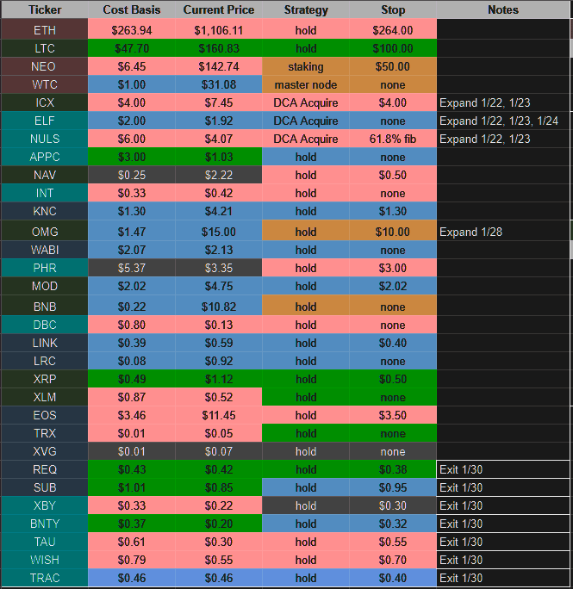Screen dimensions: 573x589
Task: Select the XBY 'Exit 1/30' note
Action: [503, 505]
